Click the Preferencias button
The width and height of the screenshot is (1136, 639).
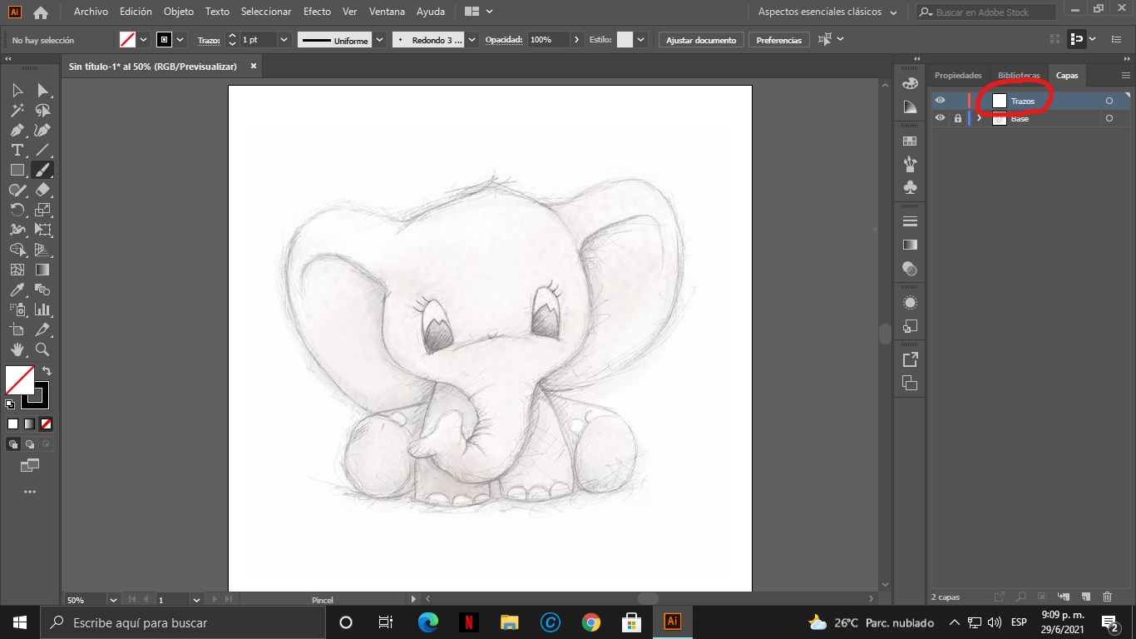(x=778, y=40)
